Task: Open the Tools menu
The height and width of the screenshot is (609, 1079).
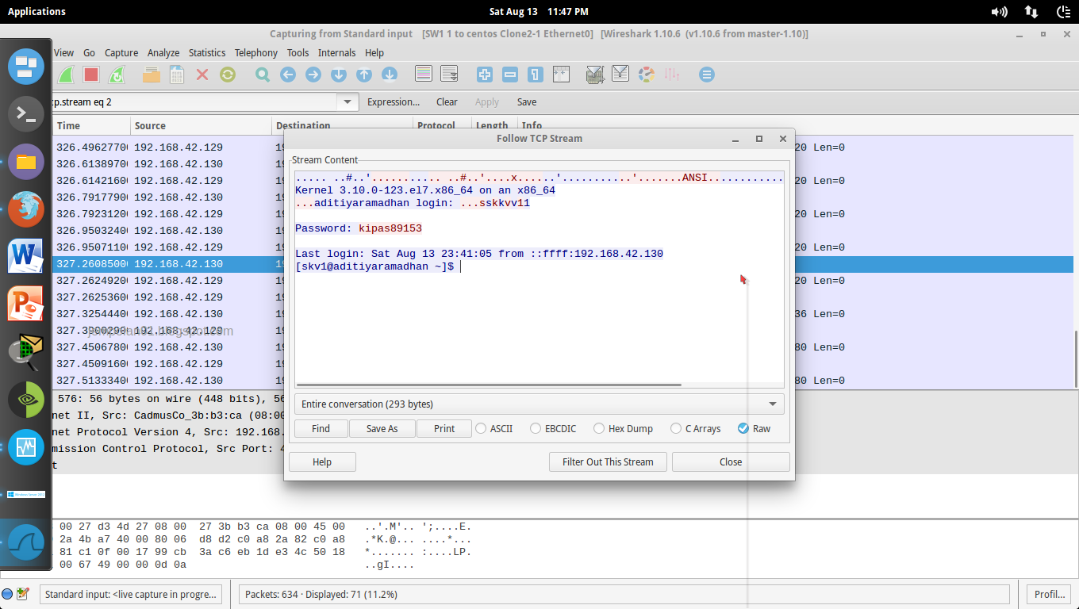Action: (x=298, y=52)
